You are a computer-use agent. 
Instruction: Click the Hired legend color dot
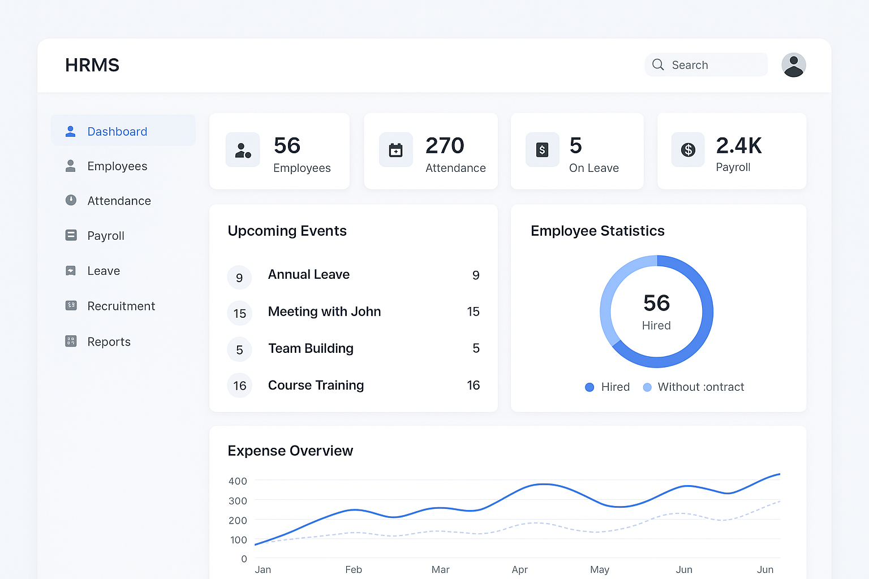click(x=590, y=387)
